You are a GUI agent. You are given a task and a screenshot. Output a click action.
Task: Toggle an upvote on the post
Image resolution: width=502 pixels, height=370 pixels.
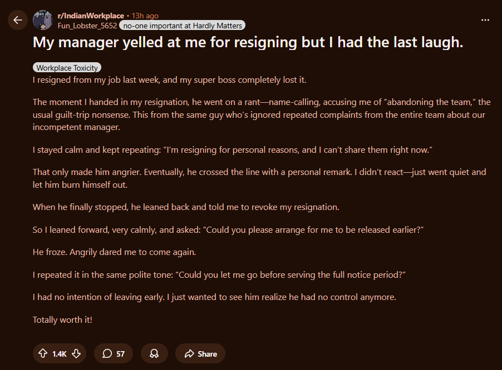tap(43, 353)
